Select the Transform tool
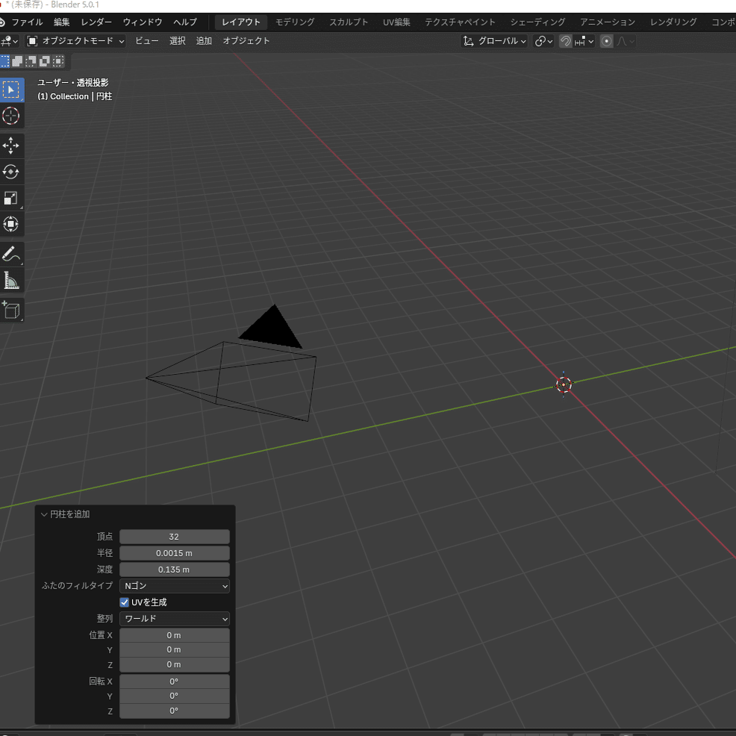 tap(10, 224)
